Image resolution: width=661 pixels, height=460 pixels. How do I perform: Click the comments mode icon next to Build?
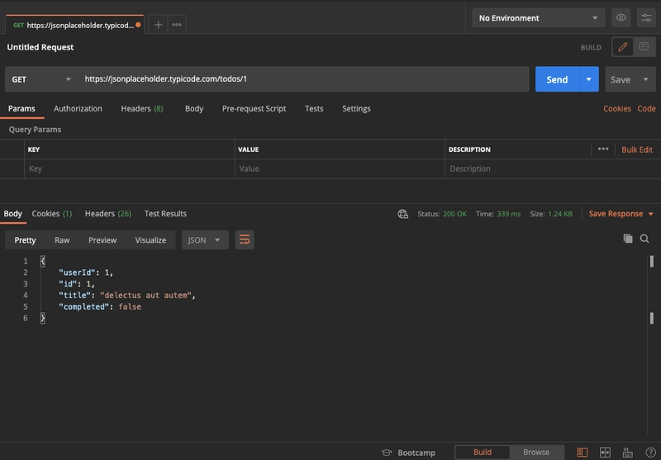(x=644, y=47)
